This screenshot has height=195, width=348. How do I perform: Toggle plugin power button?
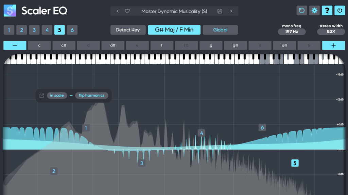click(x=340, y=10)
